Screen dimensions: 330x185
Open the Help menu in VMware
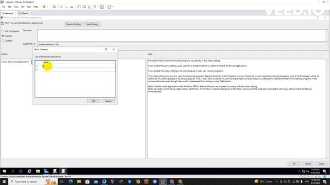pyautogui.click(x=36, y=7)
